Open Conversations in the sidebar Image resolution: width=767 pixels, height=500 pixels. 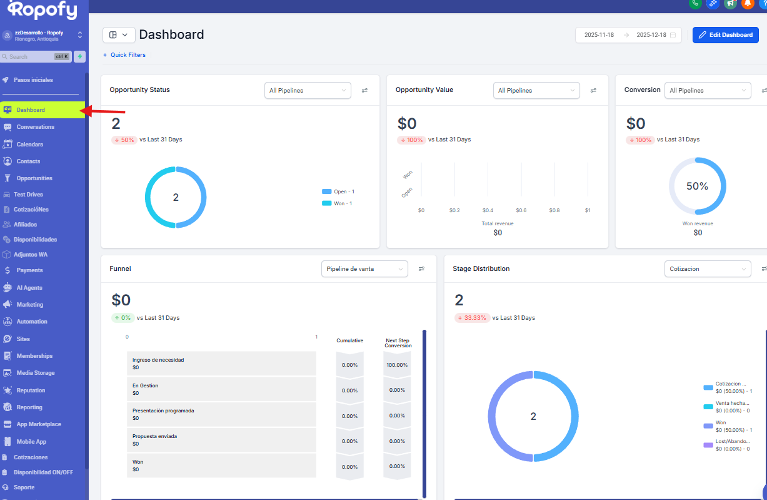(x=35, y=127)
